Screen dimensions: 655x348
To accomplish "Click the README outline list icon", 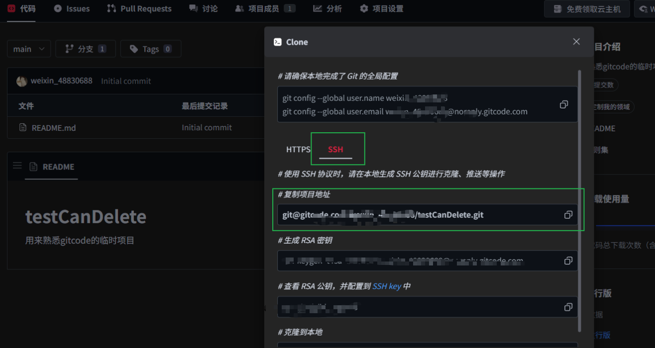I will pos(17,166).
